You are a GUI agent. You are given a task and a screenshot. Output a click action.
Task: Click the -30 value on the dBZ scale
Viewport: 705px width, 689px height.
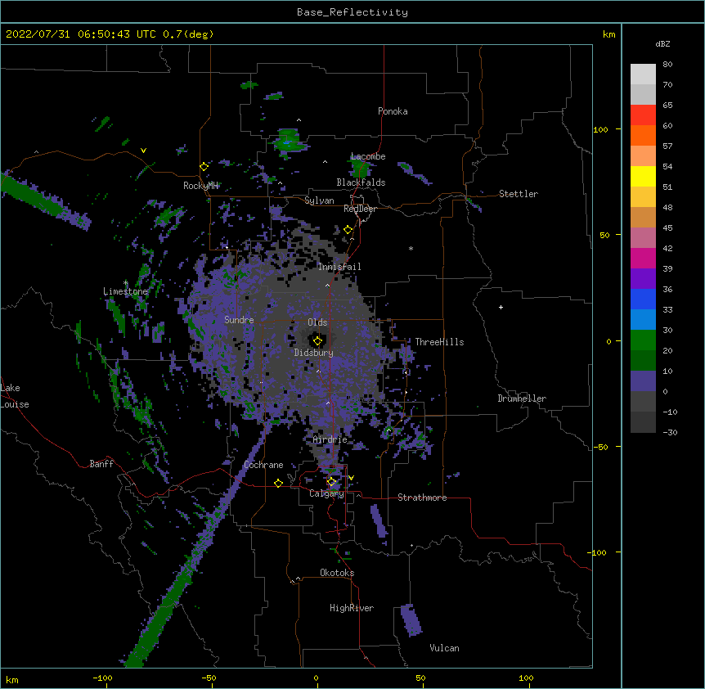coord(670,432)
